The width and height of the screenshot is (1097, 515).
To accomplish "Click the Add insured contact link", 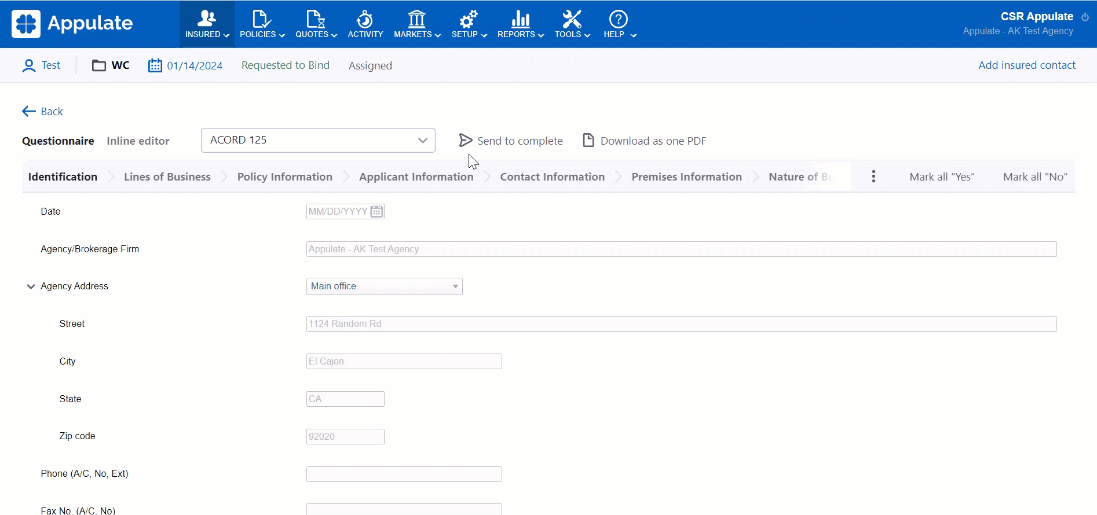I will [x=1026, y=65].
